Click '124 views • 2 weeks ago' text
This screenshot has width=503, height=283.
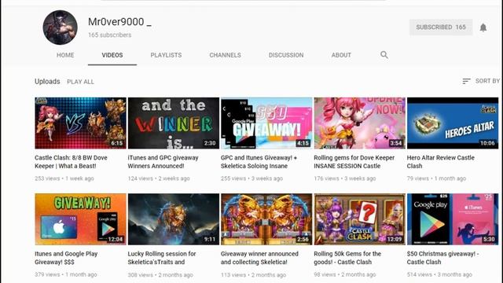[159, 178]
